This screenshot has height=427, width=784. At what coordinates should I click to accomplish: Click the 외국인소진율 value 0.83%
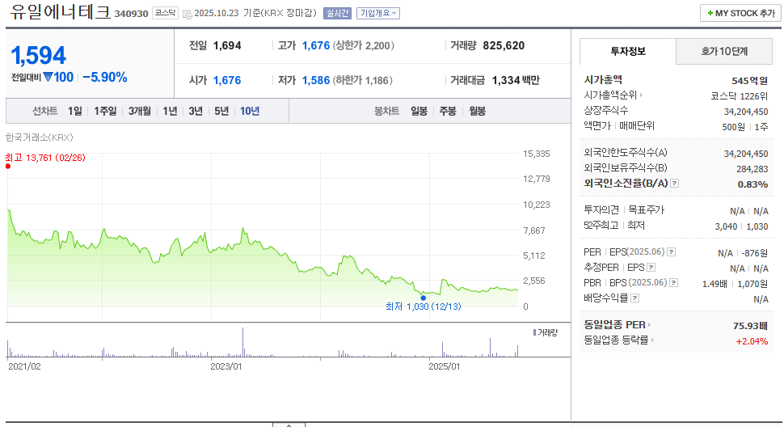coord(752,184)
